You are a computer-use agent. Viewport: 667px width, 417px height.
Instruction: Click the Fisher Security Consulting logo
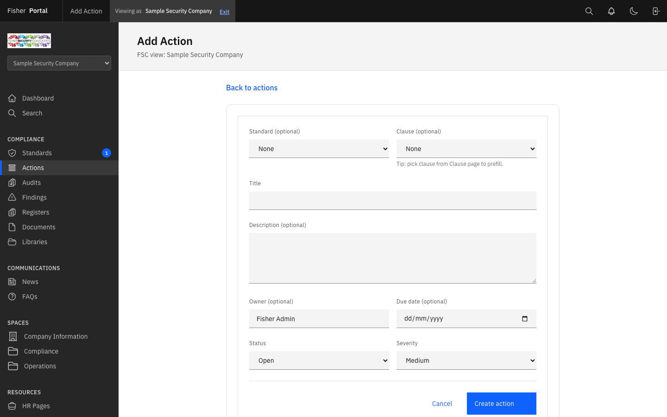coord(29,40)
